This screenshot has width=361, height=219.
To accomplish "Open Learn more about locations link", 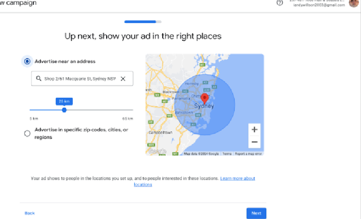I will tap(194, 181).
